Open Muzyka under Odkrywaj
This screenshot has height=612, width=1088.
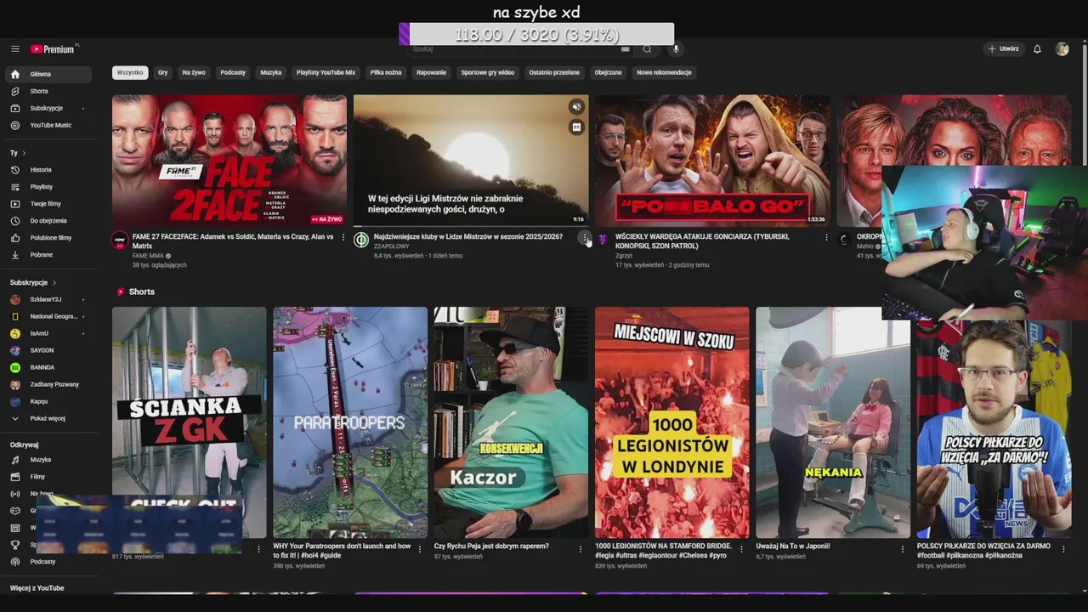(48, 460)
